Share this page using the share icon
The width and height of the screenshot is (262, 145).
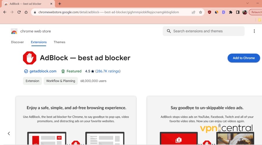tap(194, 12)
